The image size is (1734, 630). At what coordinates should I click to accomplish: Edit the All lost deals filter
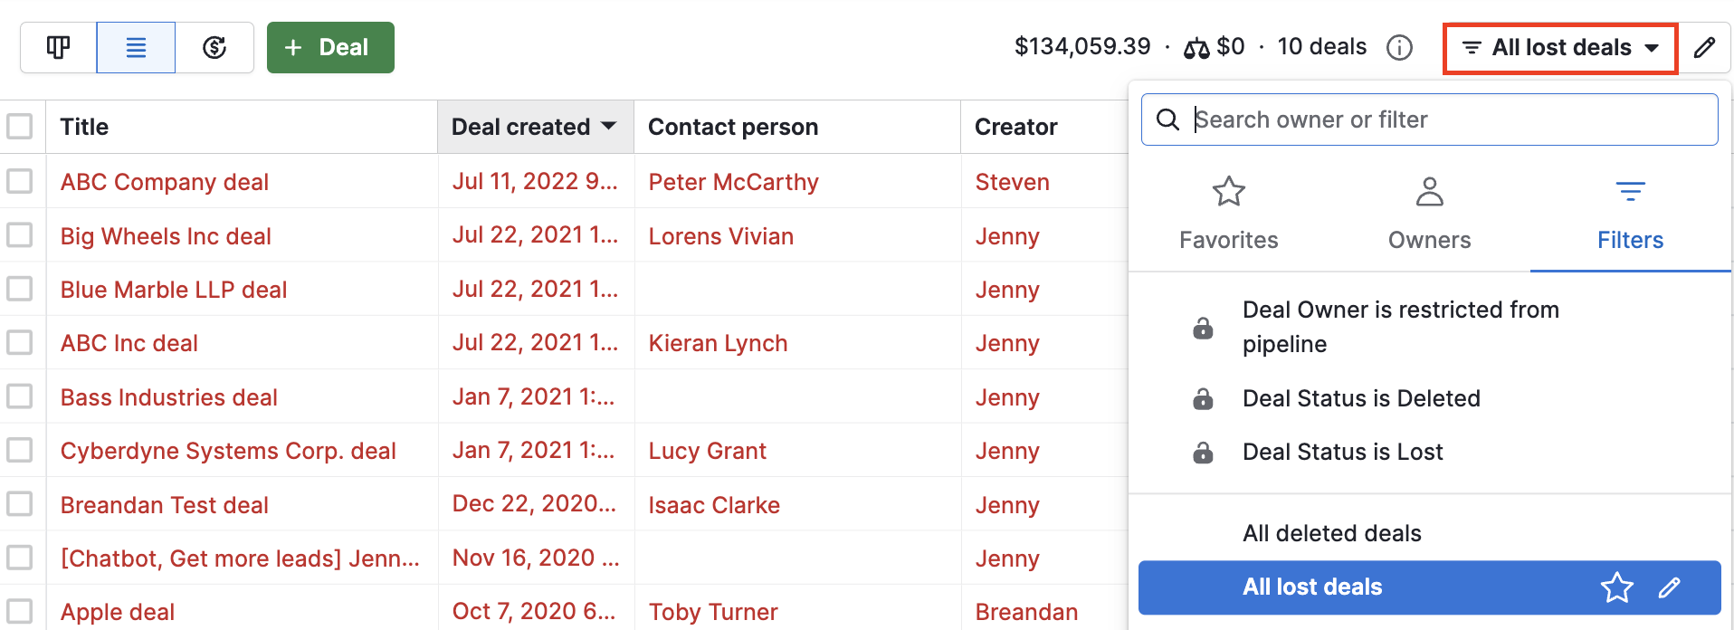pyautogui.click(x=1669, y=587)
